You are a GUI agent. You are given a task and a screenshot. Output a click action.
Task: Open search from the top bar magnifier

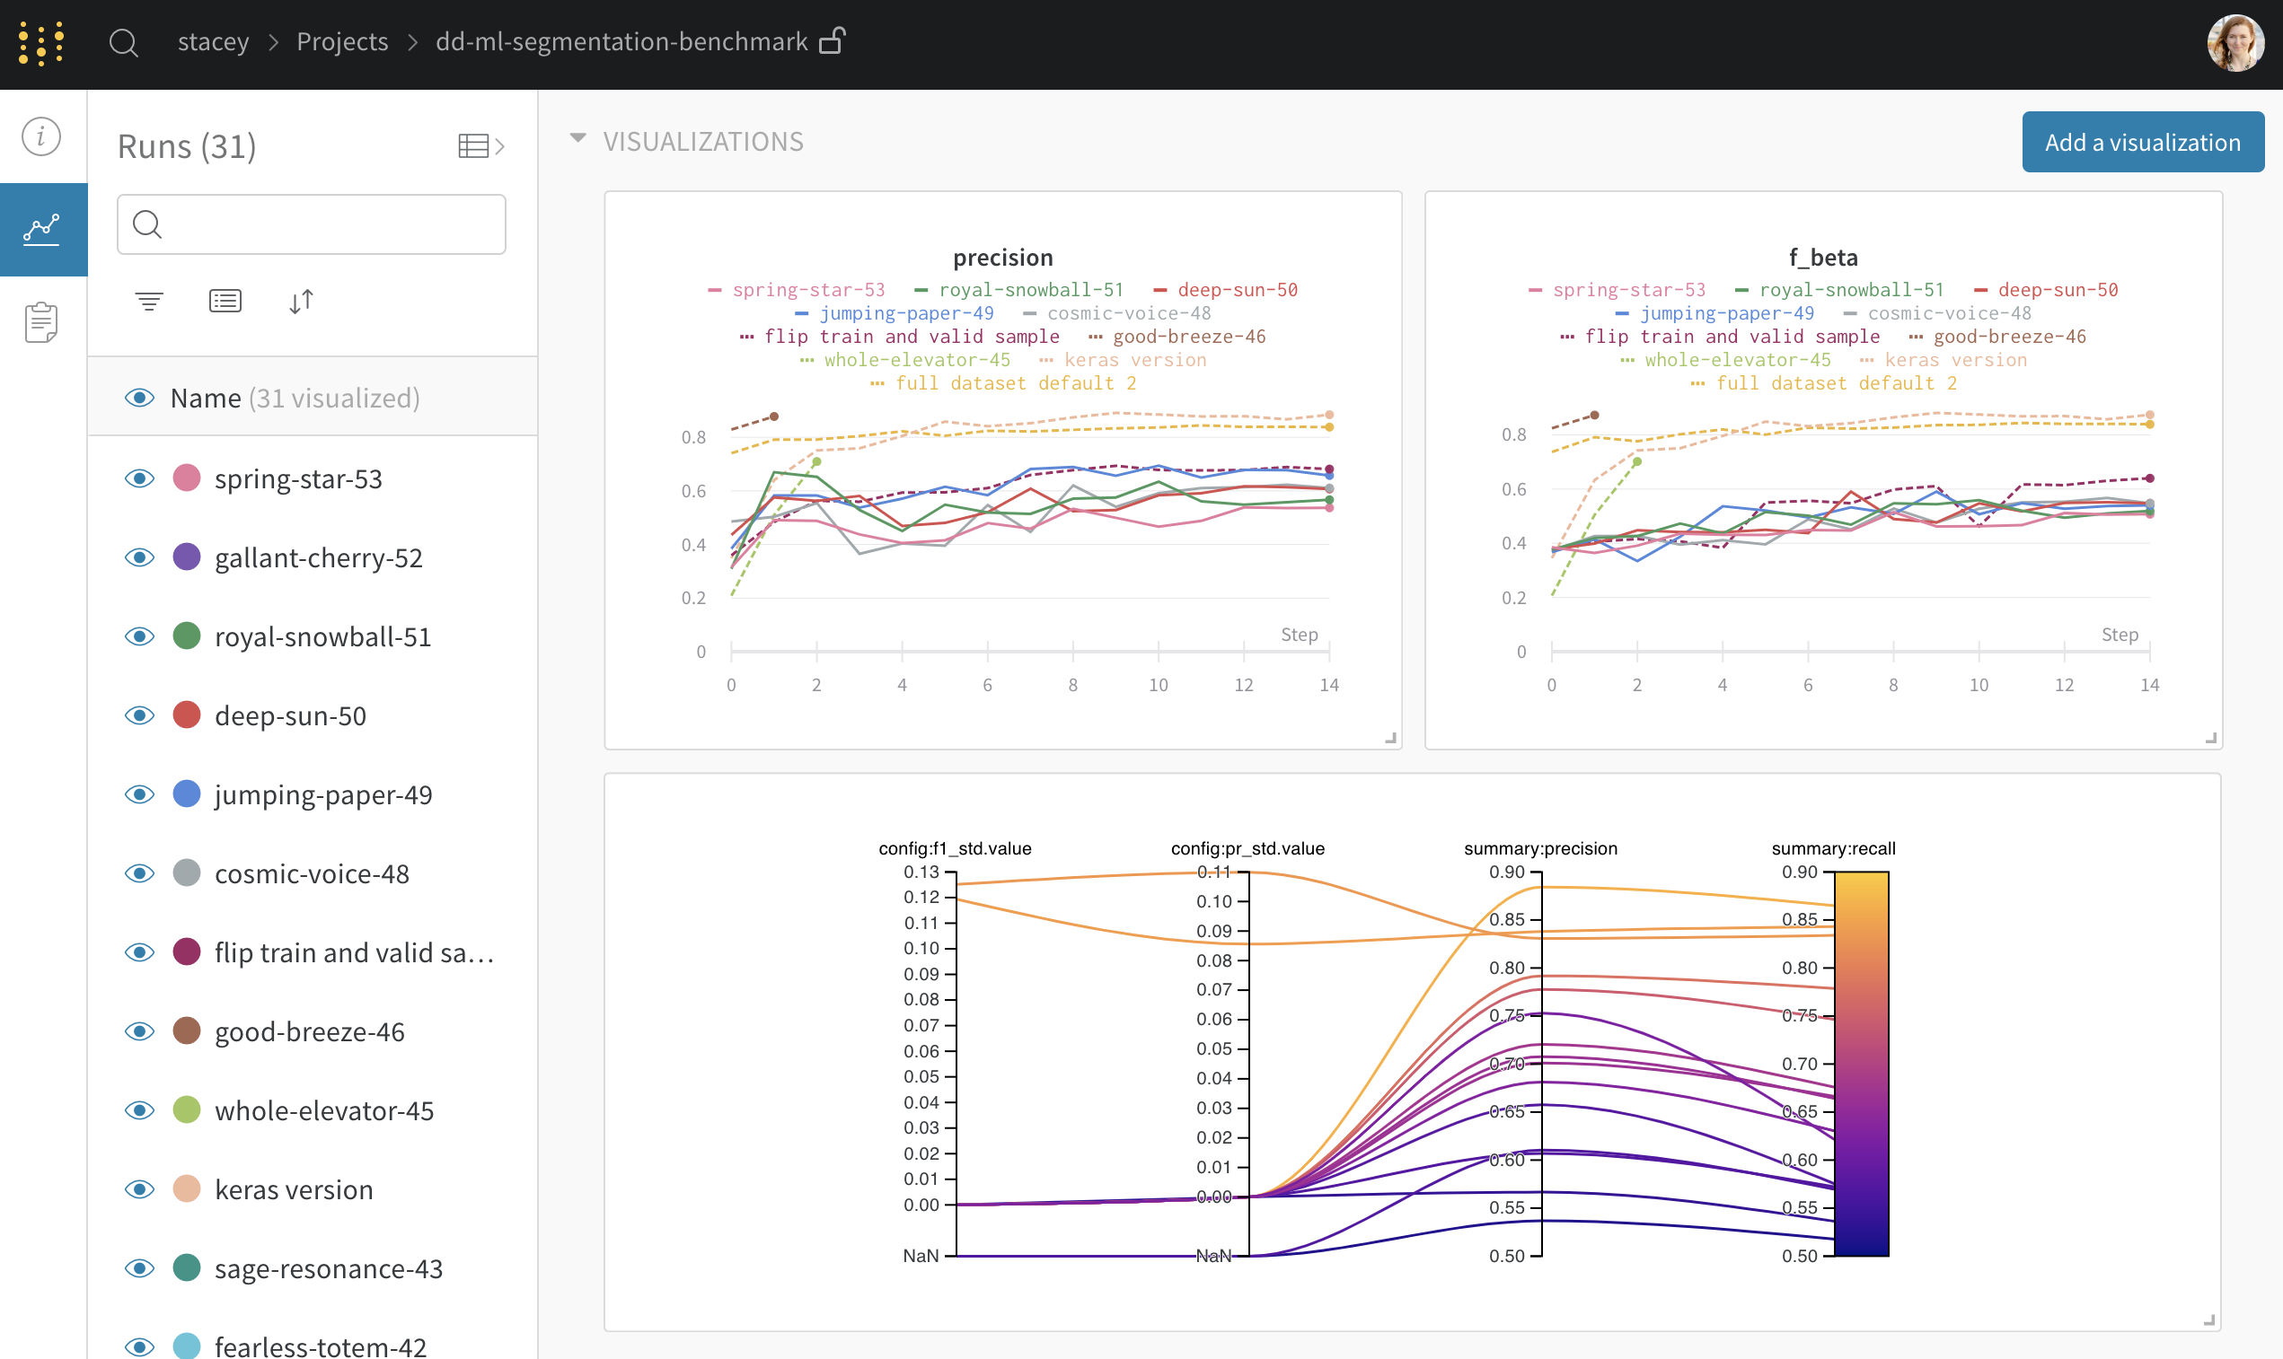click(x=123, y=43)
